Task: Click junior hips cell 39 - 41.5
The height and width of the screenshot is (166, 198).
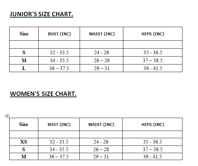Action: click(x=153, y=68)
